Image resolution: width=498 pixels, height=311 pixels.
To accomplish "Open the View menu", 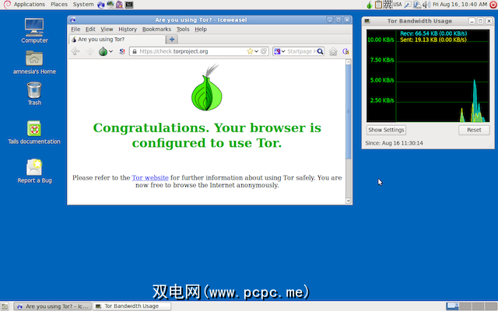I will [x=107, y=30].
